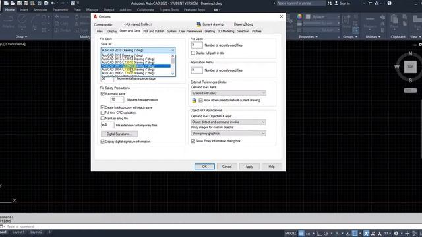
Task: Open the Insert ribbon tab
Action: (24, 10)
